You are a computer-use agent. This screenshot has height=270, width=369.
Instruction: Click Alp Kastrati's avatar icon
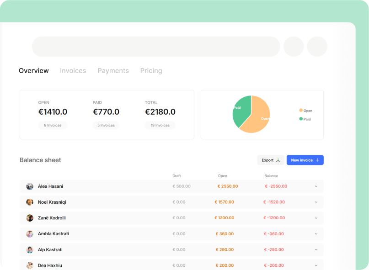pos(30,250)
